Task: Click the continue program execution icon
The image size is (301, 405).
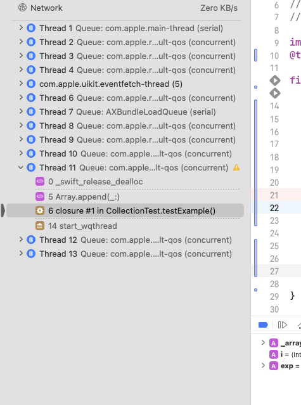Action: (283, 325)
